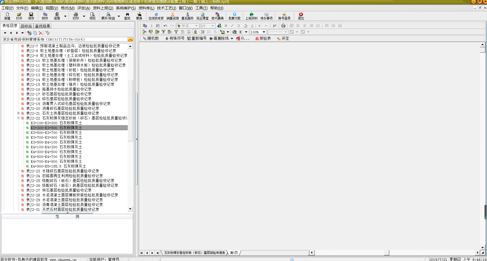Open 筑业课堂 classroom
This screenshot has height=261, width=487.
click(x=202, y=16)
